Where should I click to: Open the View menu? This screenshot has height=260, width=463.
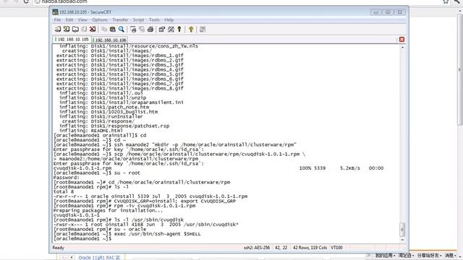(x=82, y=19)
